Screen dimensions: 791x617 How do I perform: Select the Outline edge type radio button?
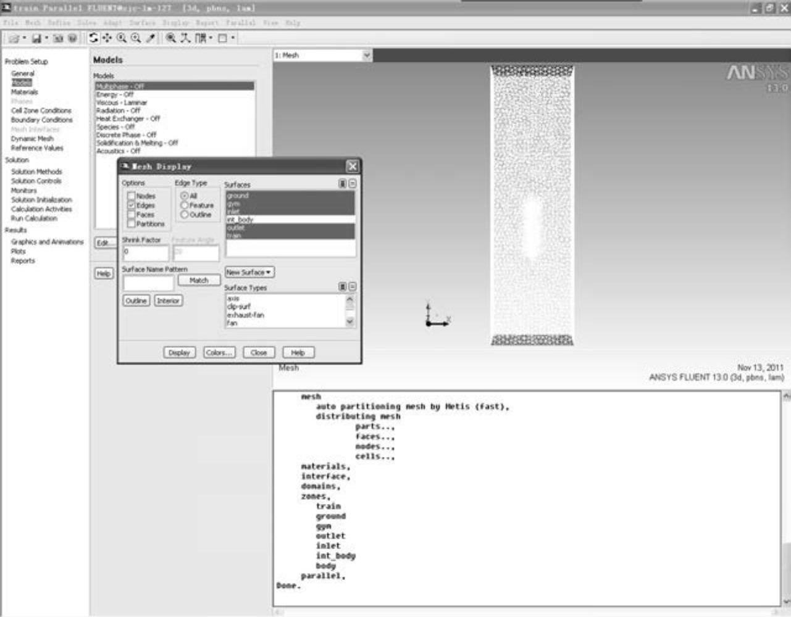tap(184, 214)
